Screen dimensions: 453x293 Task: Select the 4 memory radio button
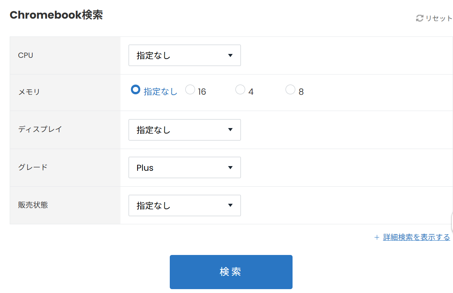click(x=240, y=90)
